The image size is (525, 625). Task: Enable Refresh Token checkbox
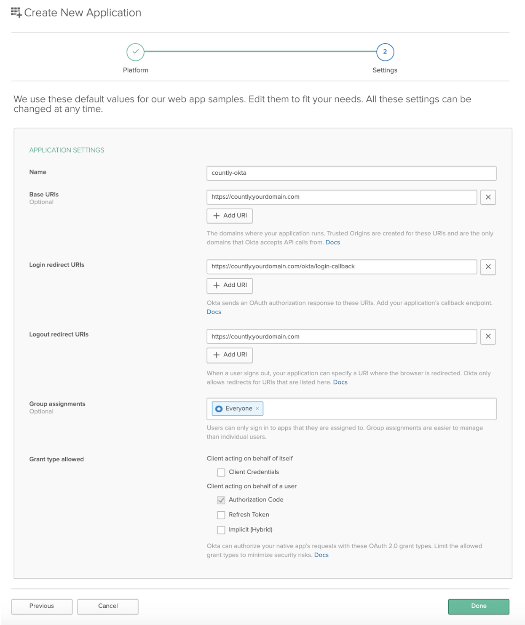(x=221, y=515)
